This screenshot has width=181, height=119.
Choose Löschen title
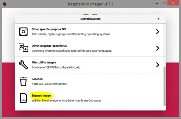(37, 79)
